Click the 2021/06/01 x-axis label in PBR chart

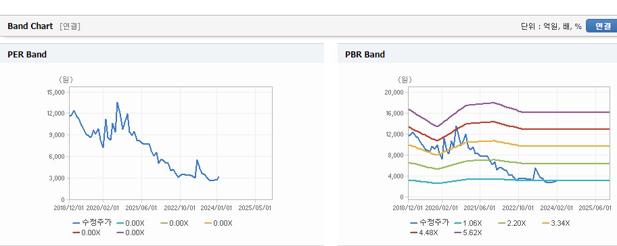pyautogui.click(x=480, y=207)
